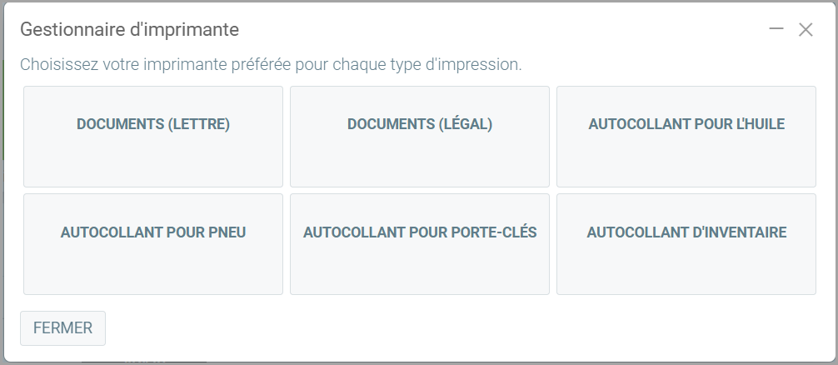This screenshot has height=365, width=838.
Task: Open the Documents (Légal) printer option
Action: pyautogui.click(x=420, y=137)
